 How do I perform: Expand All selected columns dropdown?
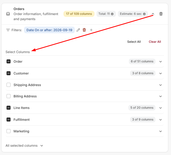24,146
